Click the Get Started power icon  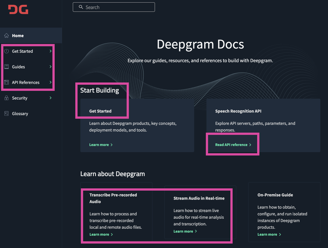tap(6, 51)
